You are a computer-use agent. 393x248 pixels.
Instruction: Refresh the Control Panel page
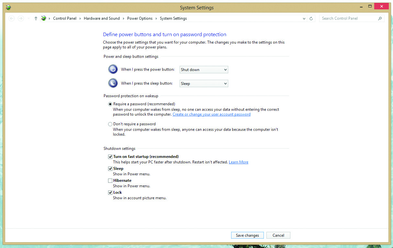point(311,18)
